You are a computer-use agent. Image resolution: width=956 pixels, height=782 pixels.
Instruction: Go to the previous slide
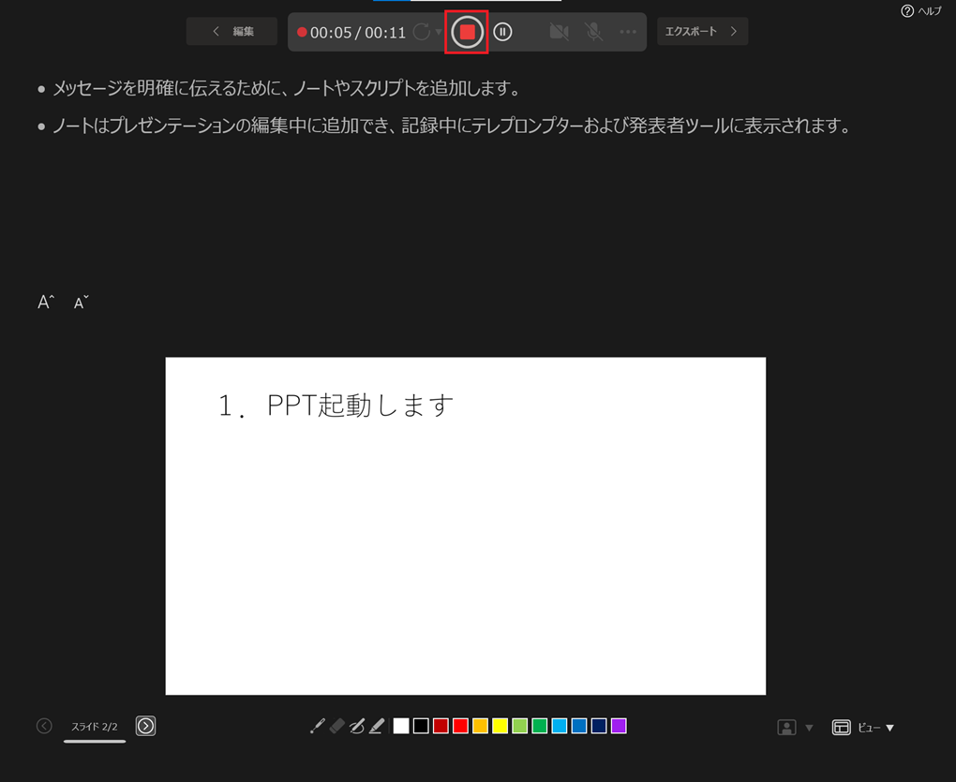(x=44, y=726)
